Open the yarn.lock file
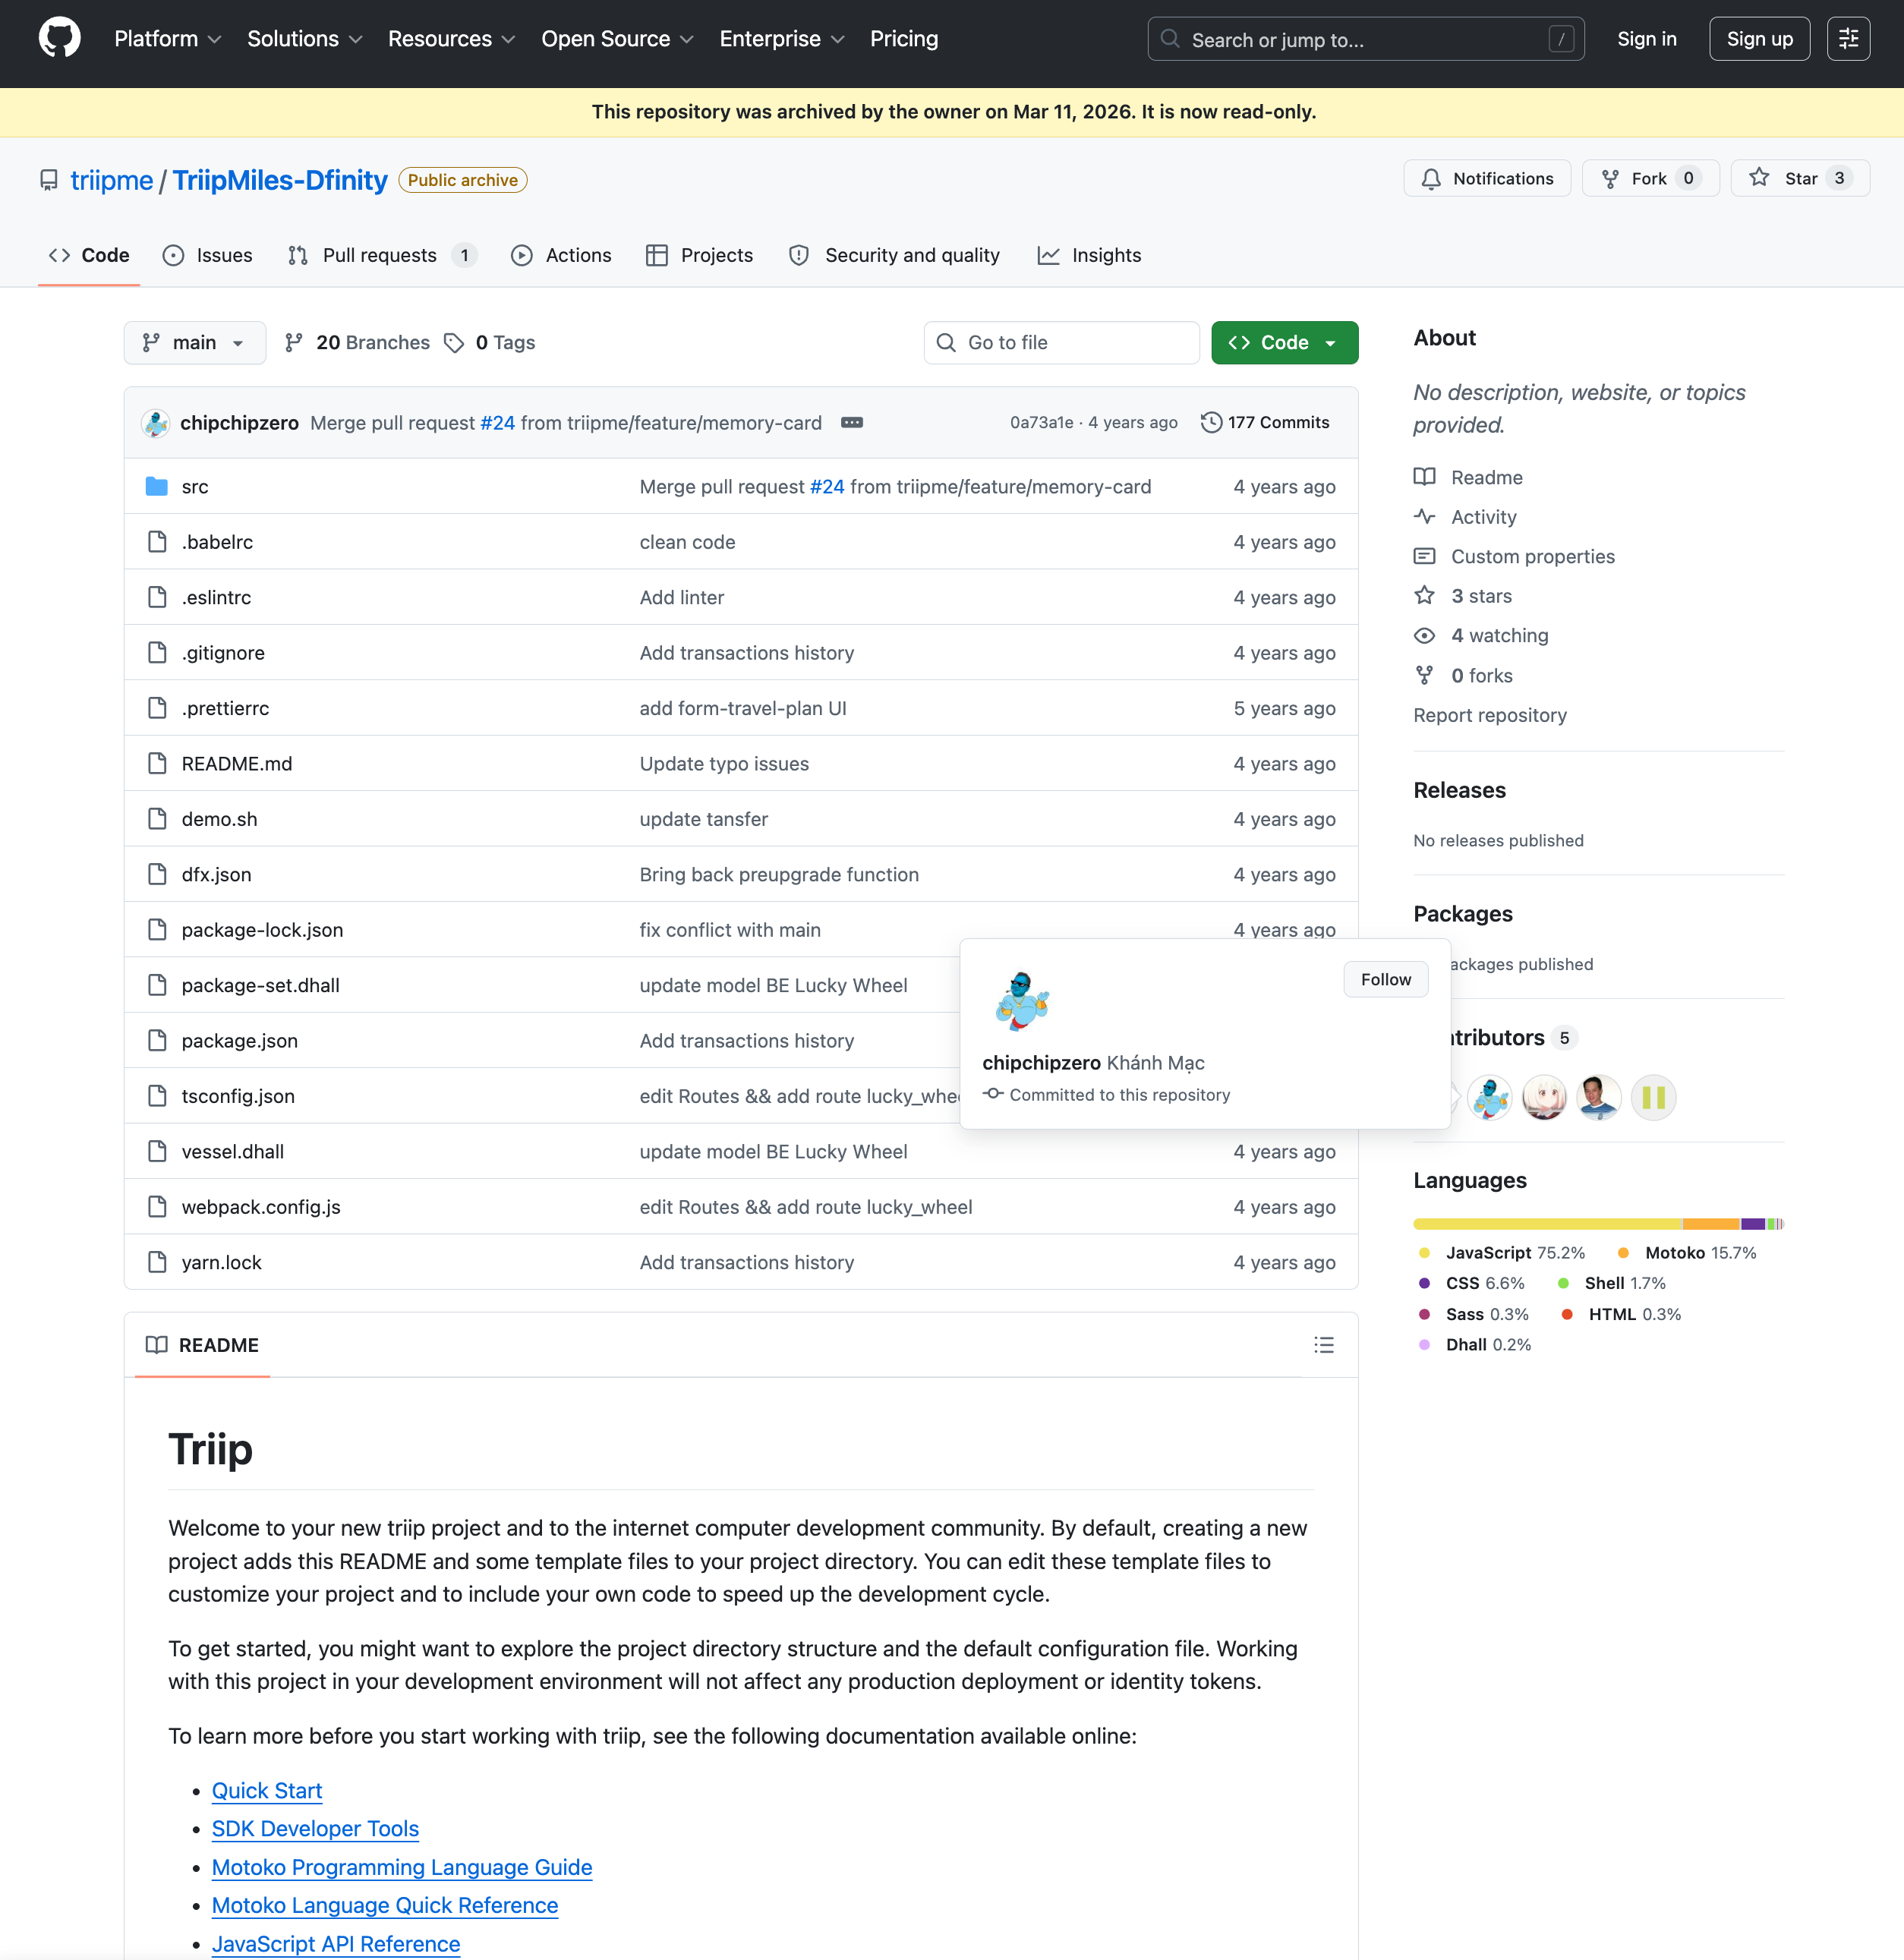The height and width of the screenshot is (1960, 1904). (221, 1263)
